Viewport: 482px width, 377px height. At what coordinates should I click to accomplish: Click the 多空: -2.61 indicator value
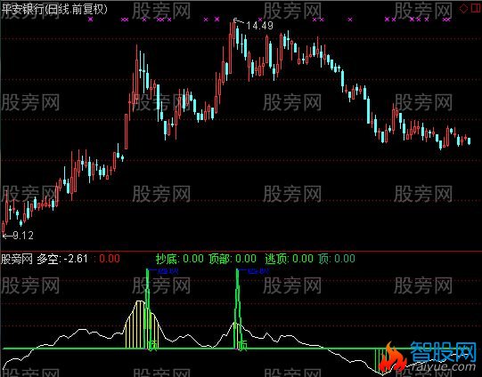tap(62, 259)
